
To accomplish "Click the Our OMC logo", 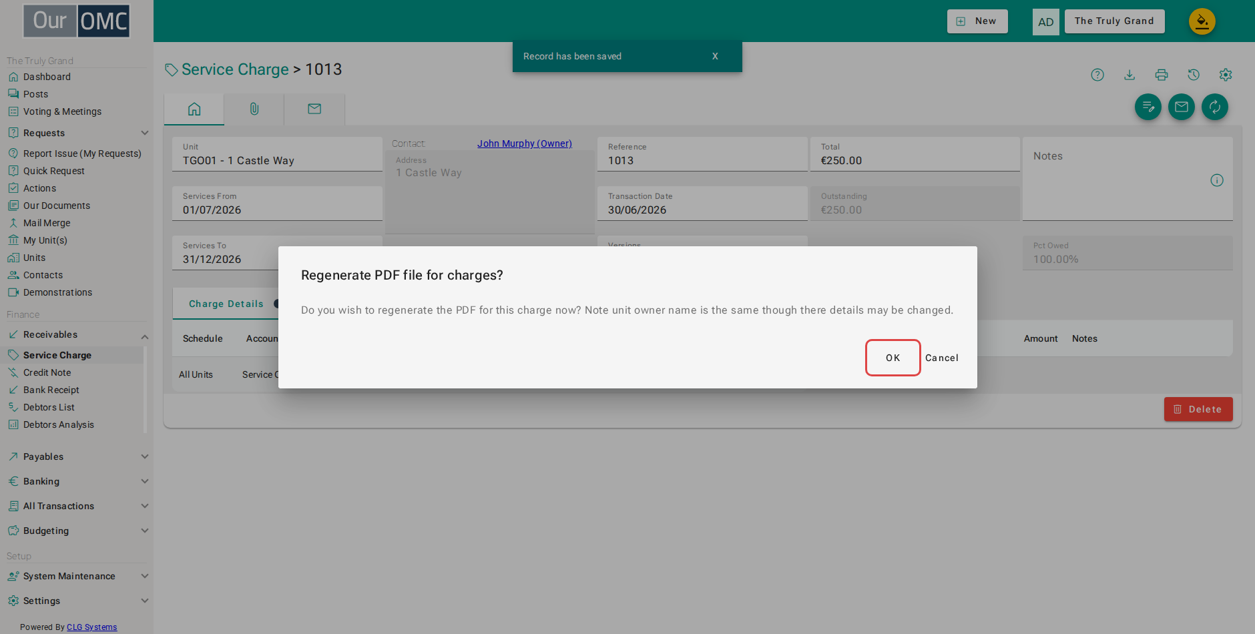I will coord(77,21).
